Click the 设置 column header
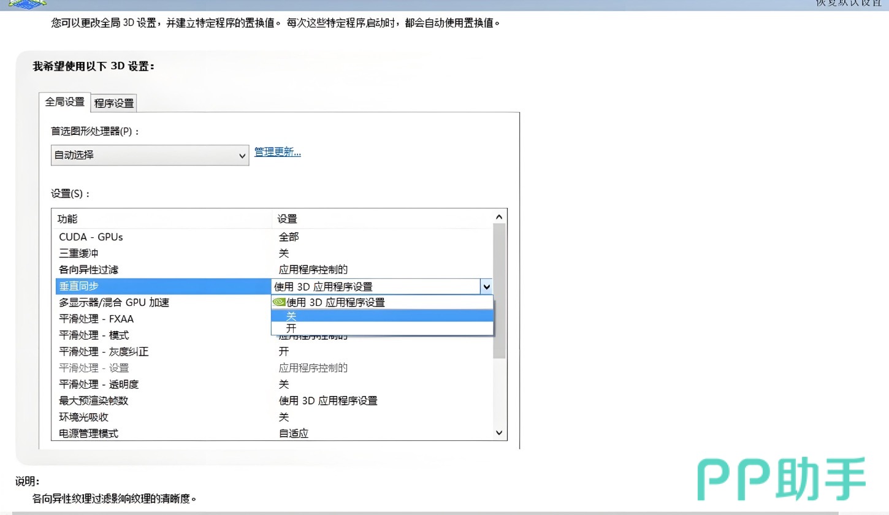The height and width of the screenshot is (515, 889). [382, 219]
